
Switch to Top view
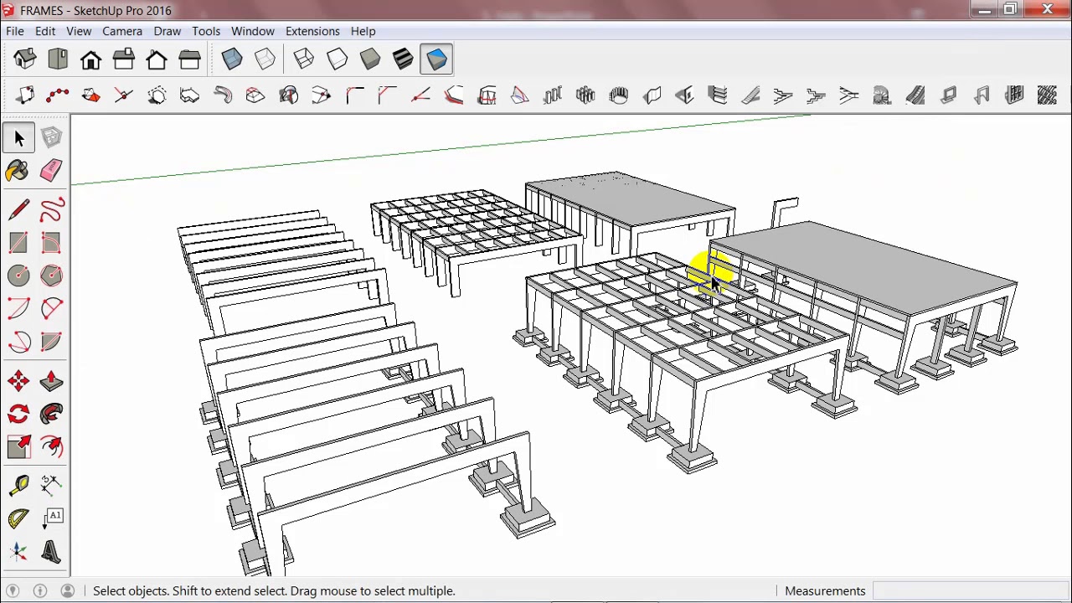pos(58,59)
